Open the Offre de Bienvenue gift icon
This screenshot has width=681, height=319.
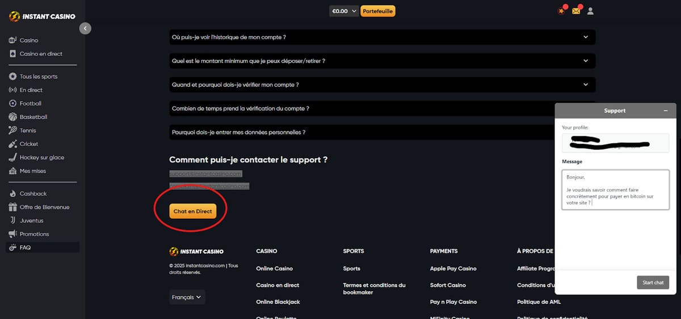(x=13, y=207)
